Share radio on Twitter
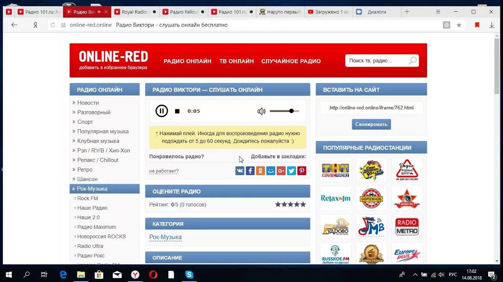This screenshot has height=282, width=503. (x=291, y=170)
